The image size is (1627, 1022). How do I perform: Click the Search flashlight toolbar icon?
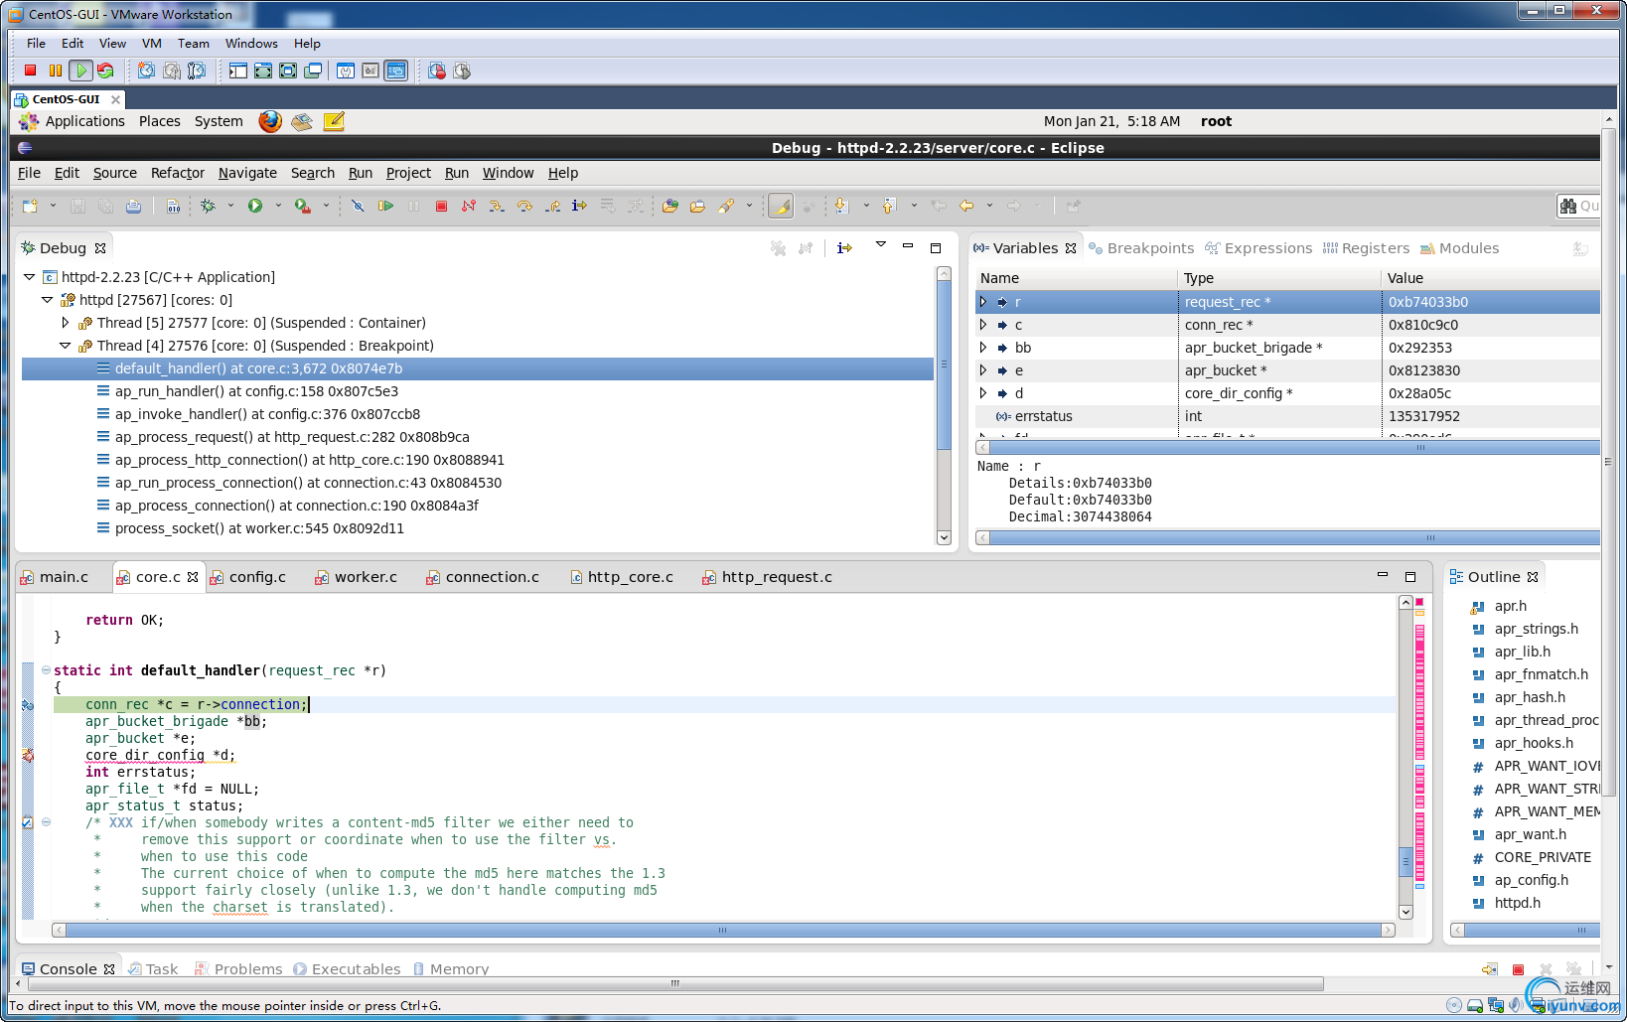tap(726, 206)
